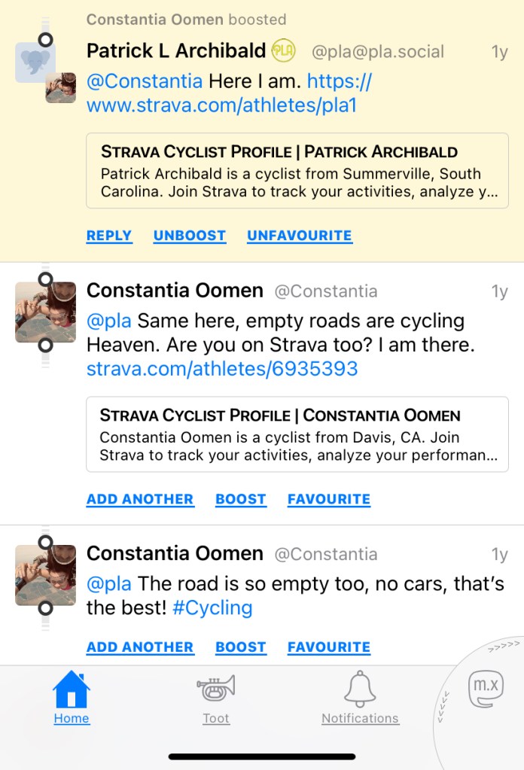Tap the #Cycling hashtag
Screen dimensions: 524x770
(x=212, y=608)
